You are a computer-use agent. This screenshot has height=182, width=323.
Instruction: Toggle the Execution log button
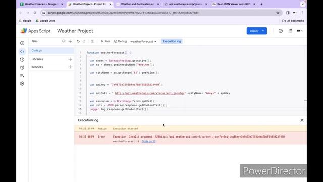(172, 41)
